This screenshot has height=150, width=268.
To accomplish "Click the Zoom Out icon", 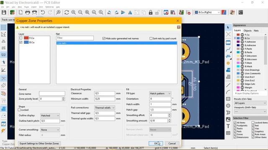I will point(80,12).
